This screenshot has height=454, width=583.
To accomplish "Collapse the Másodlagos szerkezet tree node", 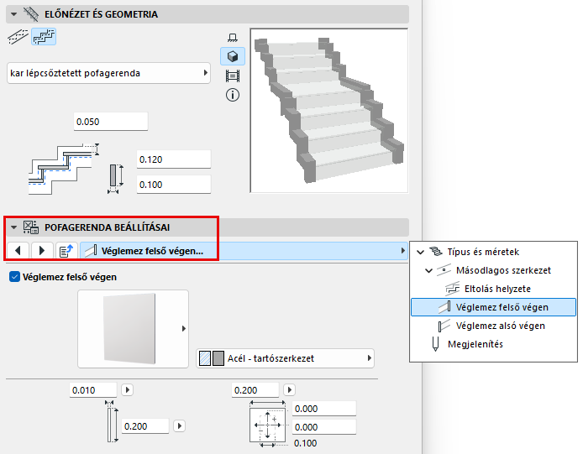I will [428, 270].
